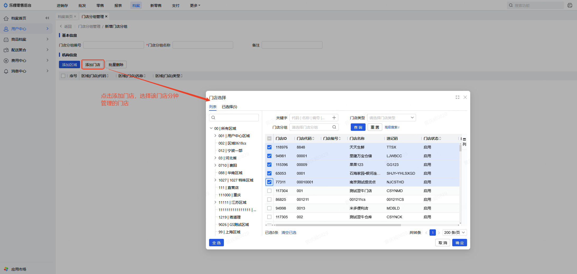This screenshot has height=274, width=577.
Task: Switch to the 已选择(5) tab
Action: 229,107
